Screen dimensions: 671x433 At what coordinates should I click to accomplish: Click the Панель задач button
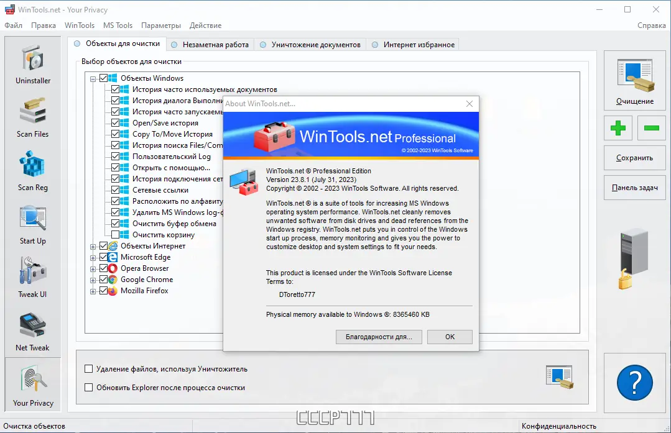tap(635, 188)
